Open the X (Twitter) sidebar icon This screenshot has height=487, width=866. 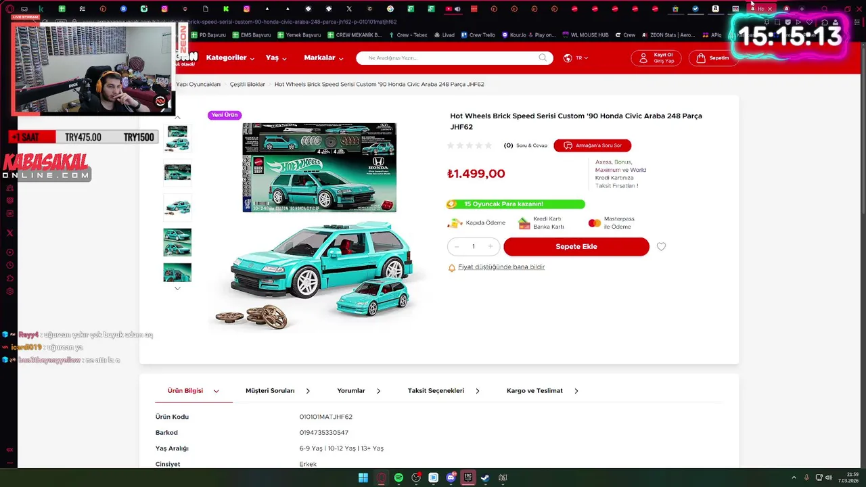click(9, 233)
